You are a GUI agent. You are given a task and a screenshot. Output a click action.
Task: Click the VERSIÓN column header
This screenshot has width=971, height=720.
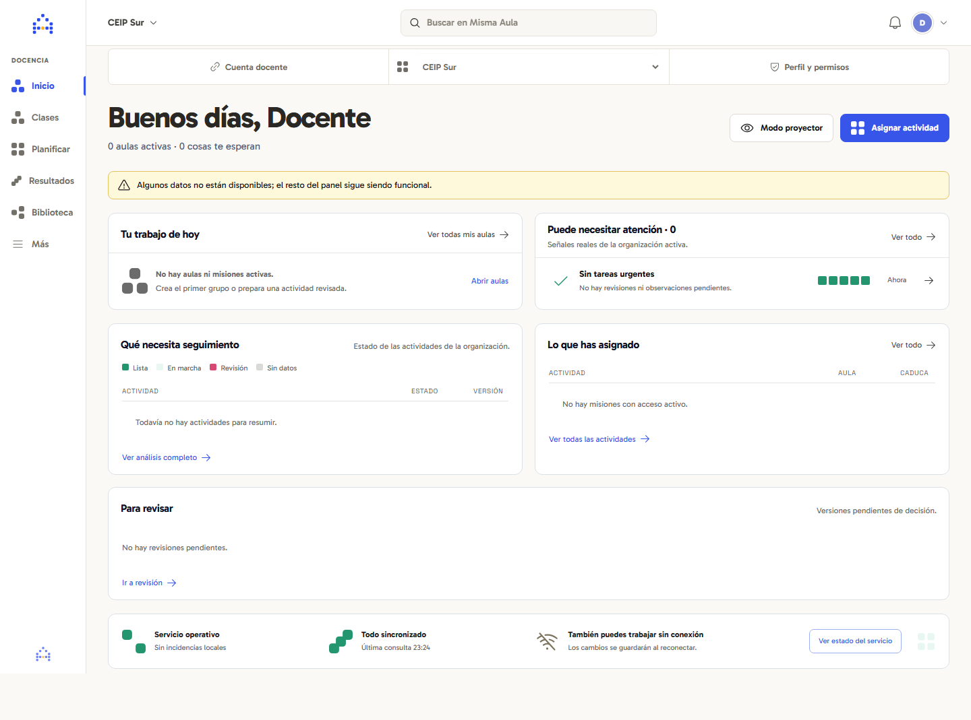click(x=488, y=391)
